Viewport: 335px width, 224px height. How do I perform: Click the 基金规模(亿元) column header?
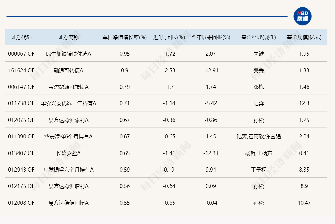tap(304, 37)
